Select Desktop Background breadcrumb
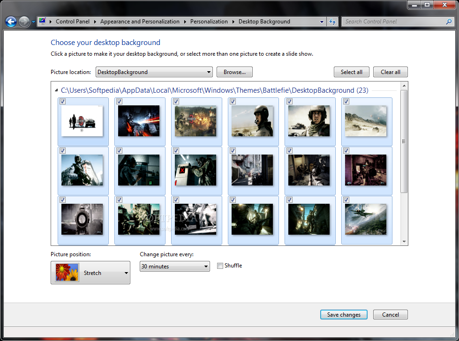459x341 pixels. point(264,22)
